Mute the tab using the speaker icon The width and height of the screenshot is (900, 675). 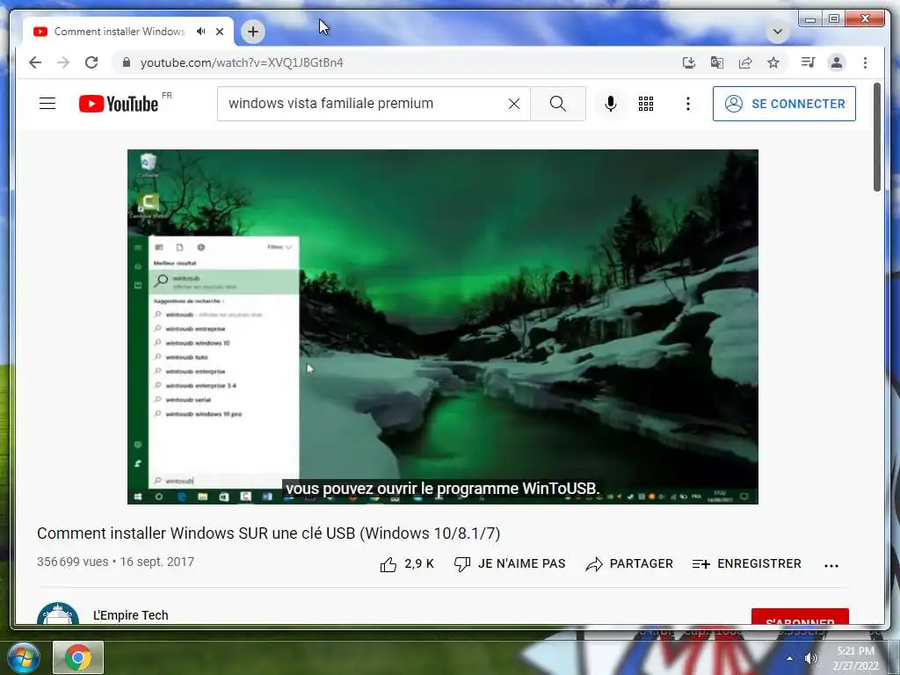coord(201,32)
